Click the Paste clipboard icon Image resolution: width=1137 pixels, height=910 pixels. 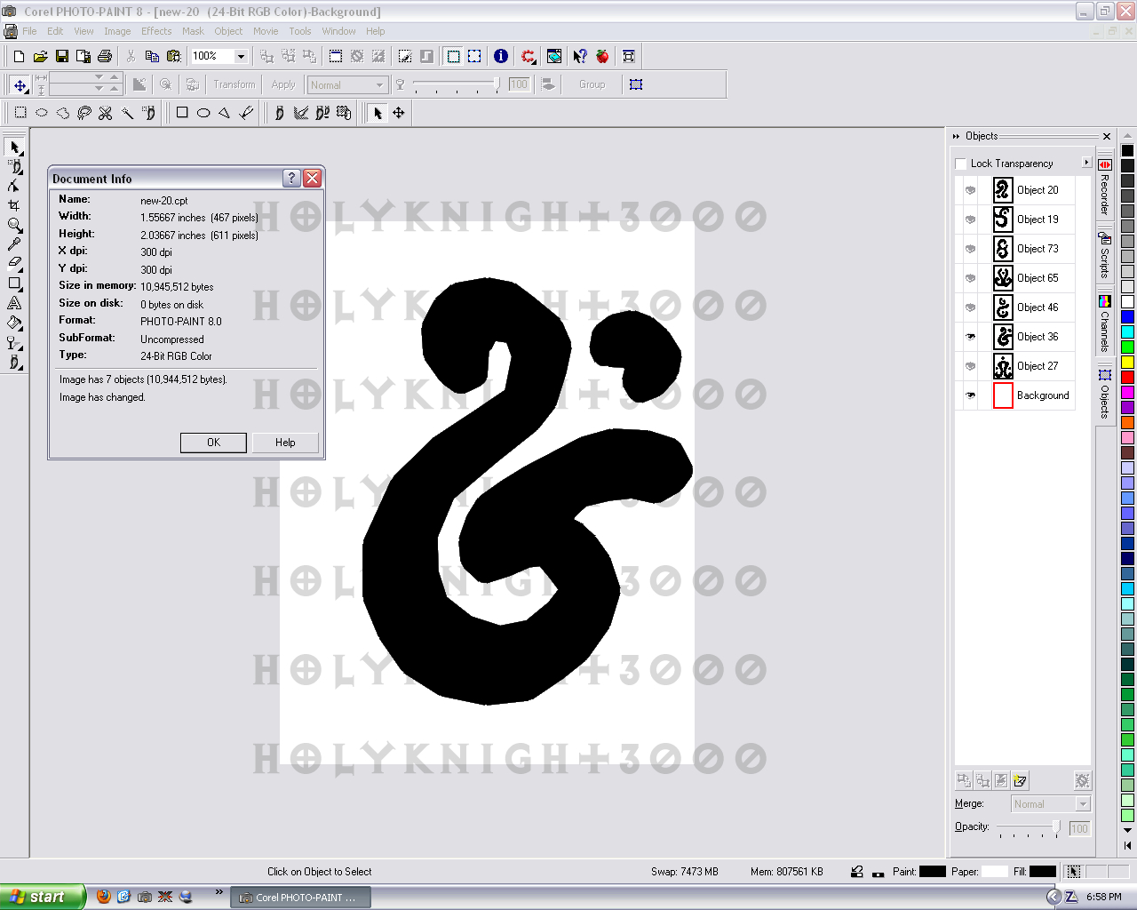174,56
